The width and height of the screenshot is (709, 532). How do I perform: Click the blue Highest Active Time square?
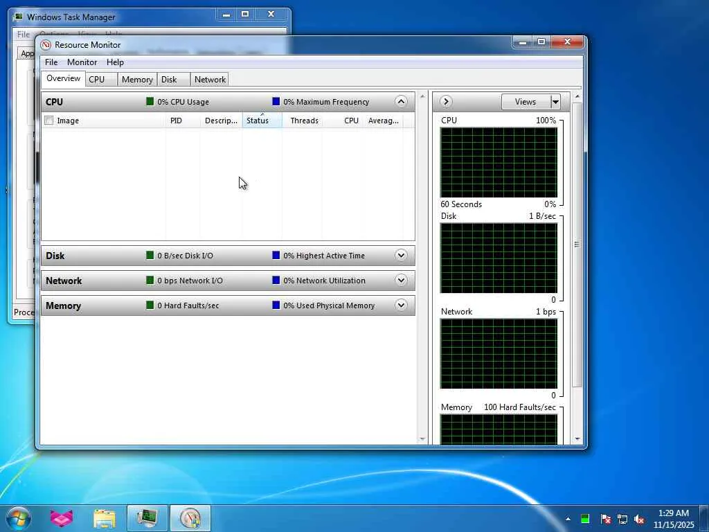point(276,255)
